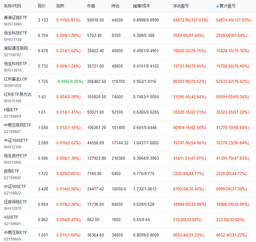256x242 pixels.
Task: Sort table by 市值 header
Action: [x=91, y=6]
